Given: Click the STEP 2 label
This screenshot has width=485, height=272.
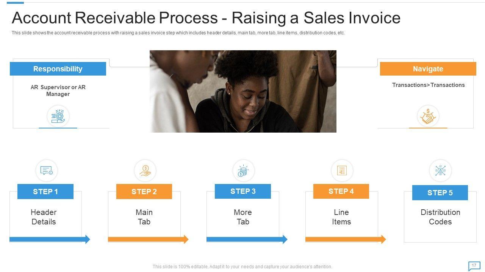Looking at the screenshot, I should (144, 192).
